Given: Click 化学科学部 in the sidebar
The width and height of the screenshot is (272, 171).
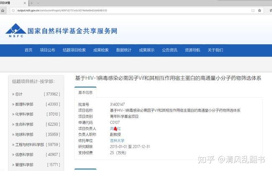Looking at the screenshot, I should pos(24,114).
